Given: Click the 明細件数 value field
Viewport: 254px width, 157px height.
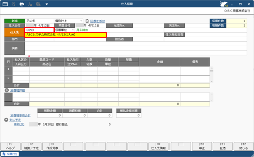Looking at the screenshot, I should [237, 26].
